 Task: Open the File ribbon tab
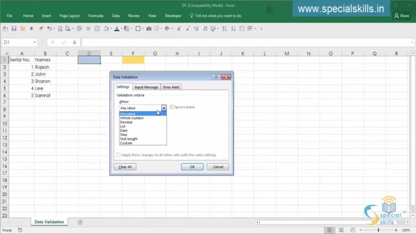9,16
